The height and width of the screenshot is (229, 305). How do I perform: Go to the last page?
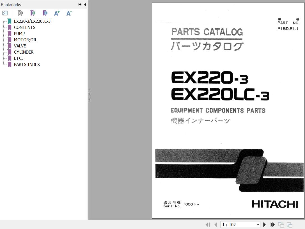(x=272, y=225)
